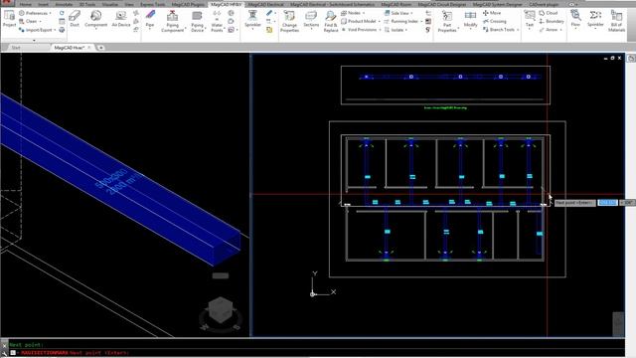The width and height of the screenshot is (636, 358).
Task: Click the yellow icon below the blue pencil
Action: 269,30
